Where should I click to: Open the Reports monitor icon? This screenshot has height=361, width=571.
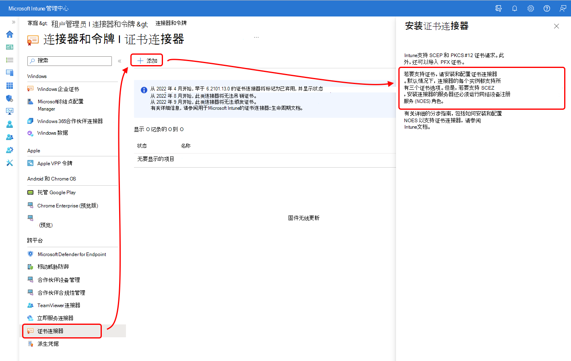tap(10, 111)
